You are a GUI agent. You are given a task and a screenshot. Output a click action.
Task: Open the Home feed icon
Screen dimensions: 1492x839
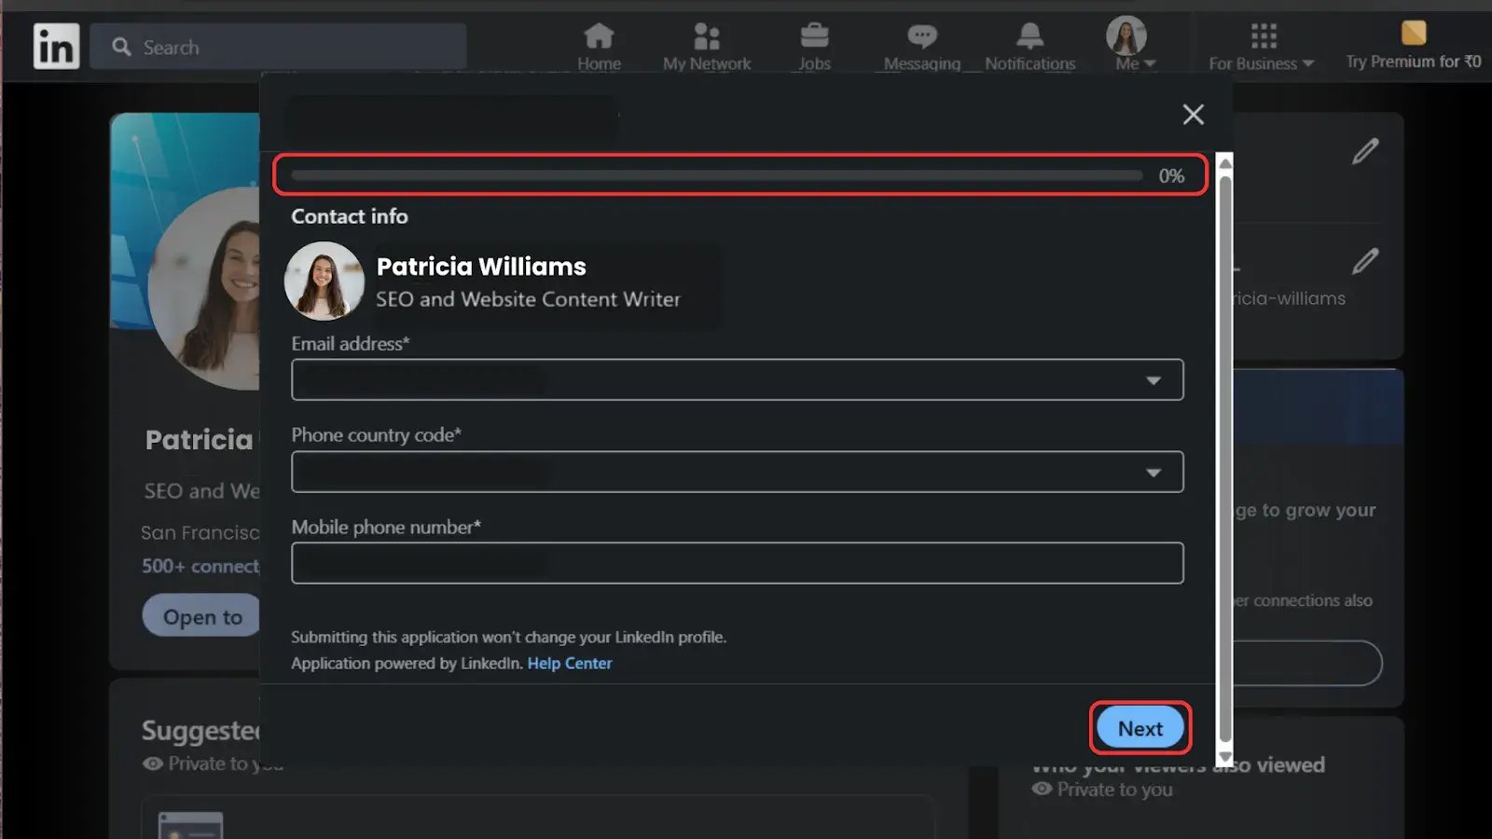coord(599,37)
